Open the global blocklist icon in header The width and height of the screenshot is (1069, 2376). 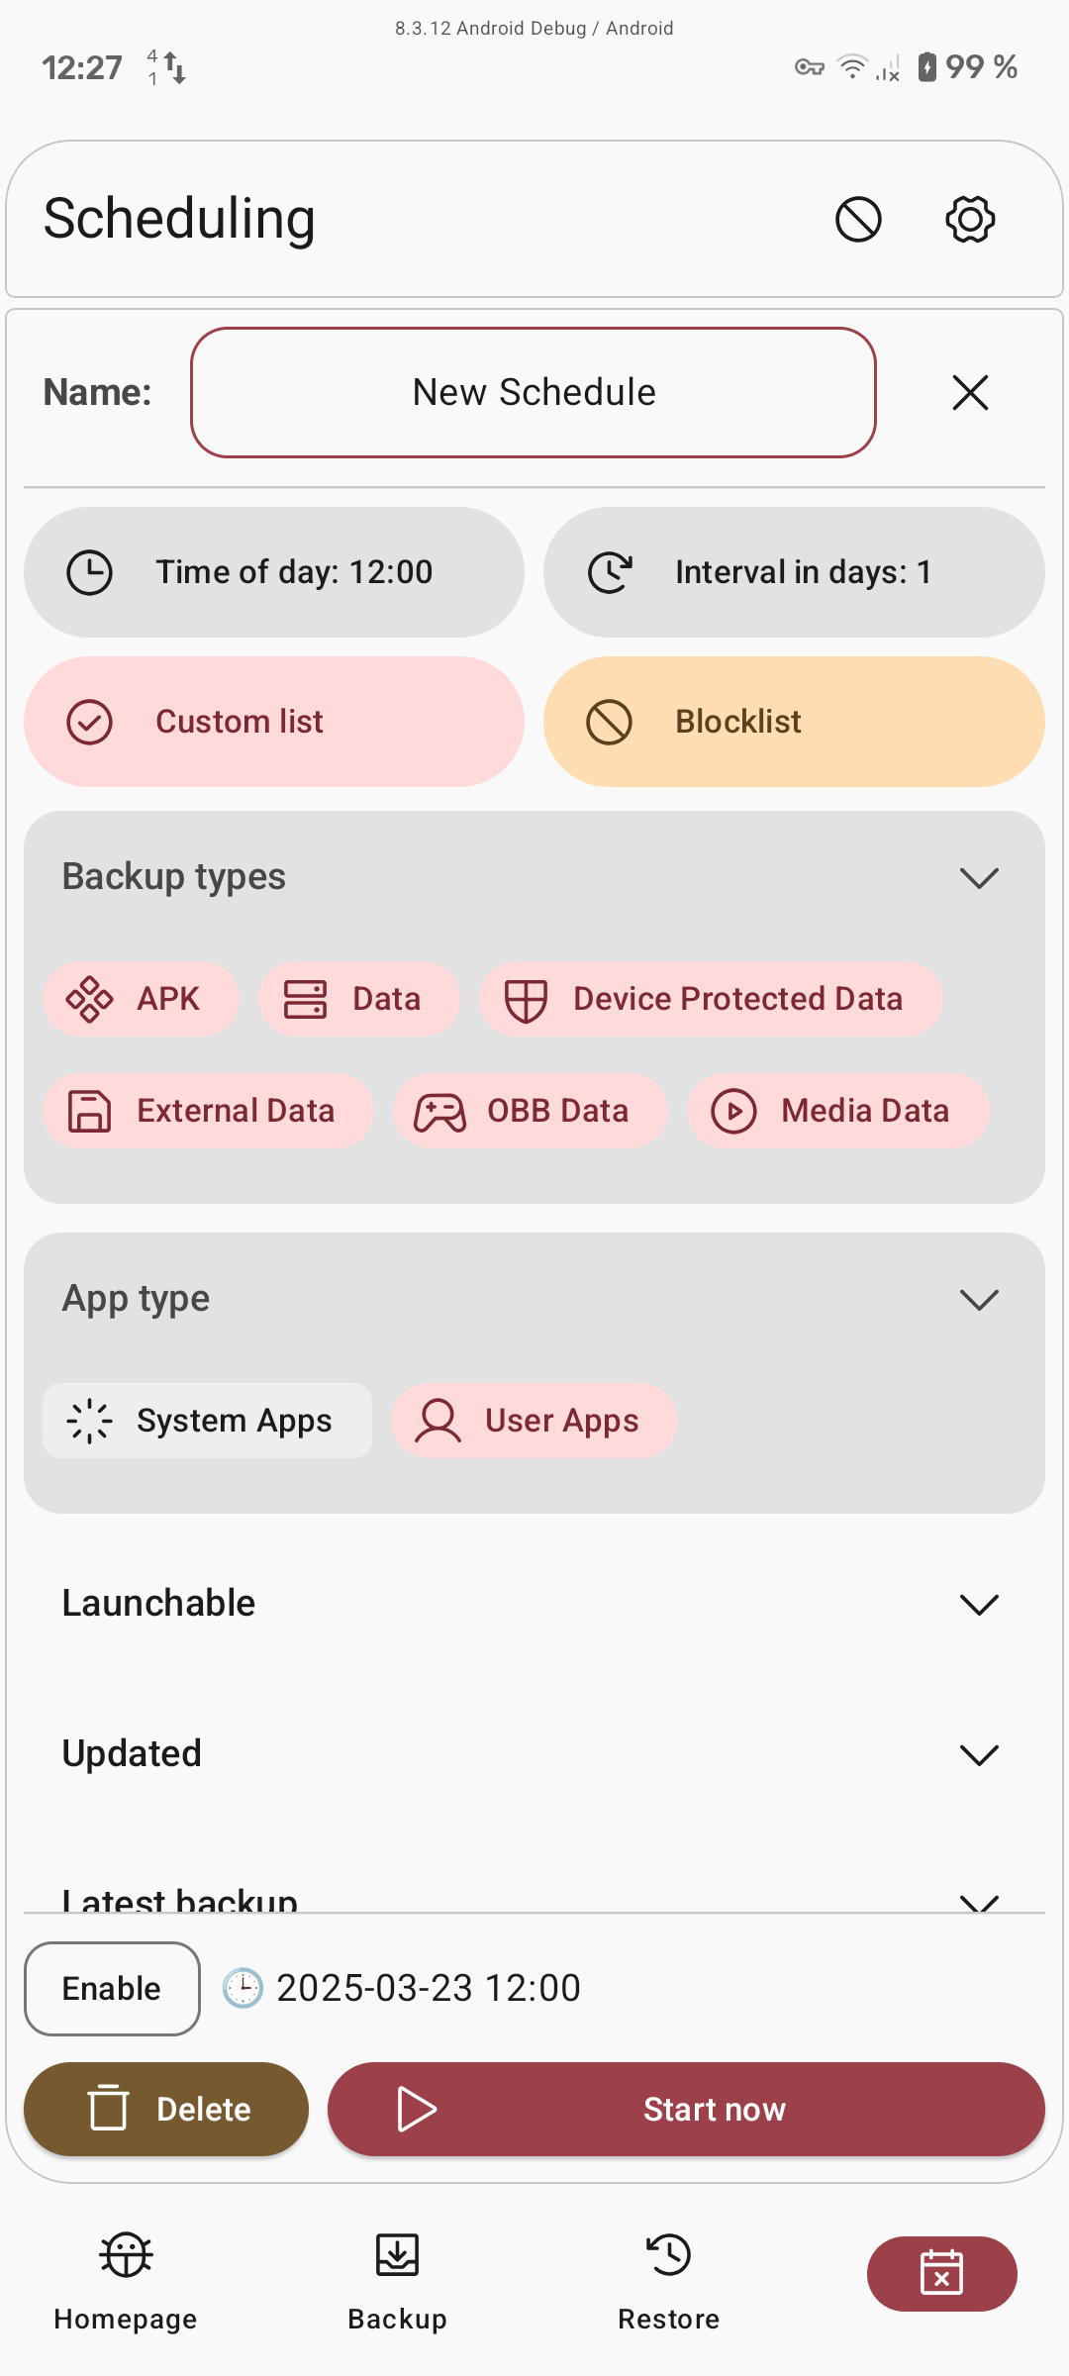[858, 219]
